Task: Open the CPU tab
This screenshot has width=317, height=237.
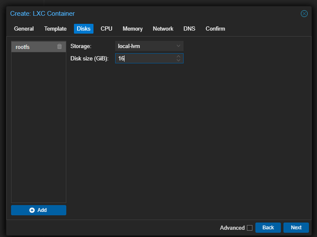Action: (106, 29)
